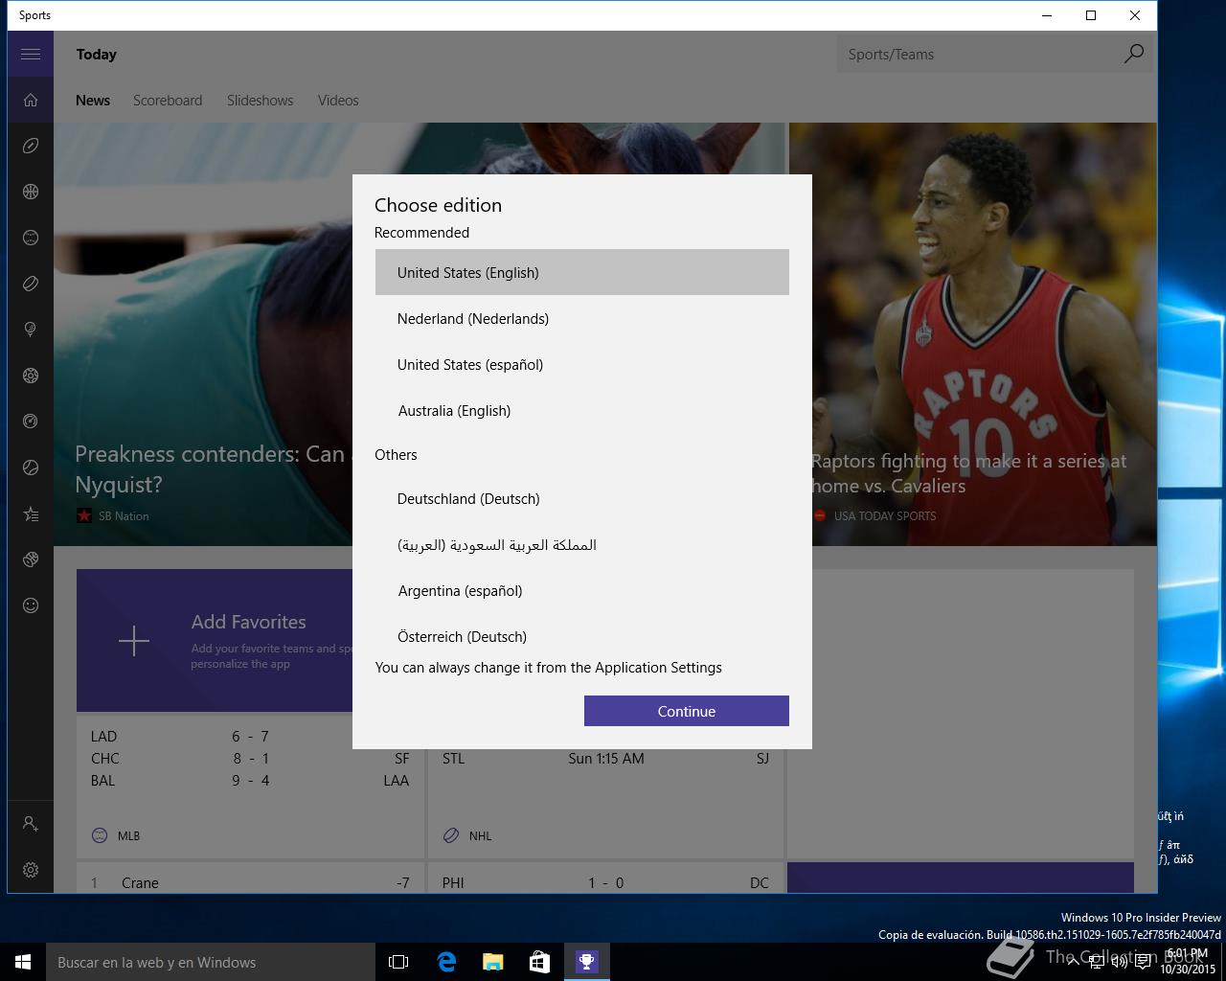Open the Preakness contenders news story
Image resolution: width=1226 pixels, height=981 pixels.
(209, 468)
